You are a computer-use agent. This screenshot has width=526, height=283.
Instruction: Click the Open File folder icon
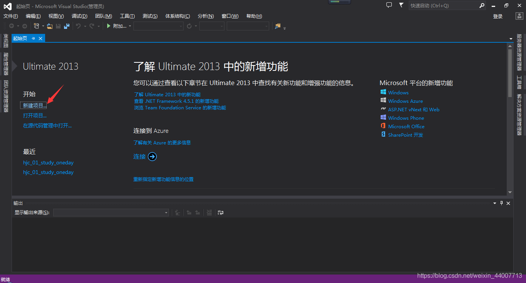click(50, 26)
